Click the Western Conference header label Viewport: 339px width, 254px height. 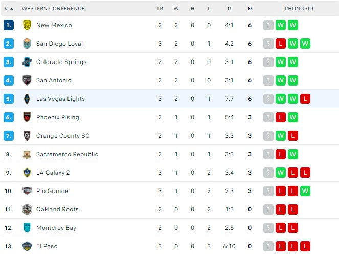click(x=53, y=9)
